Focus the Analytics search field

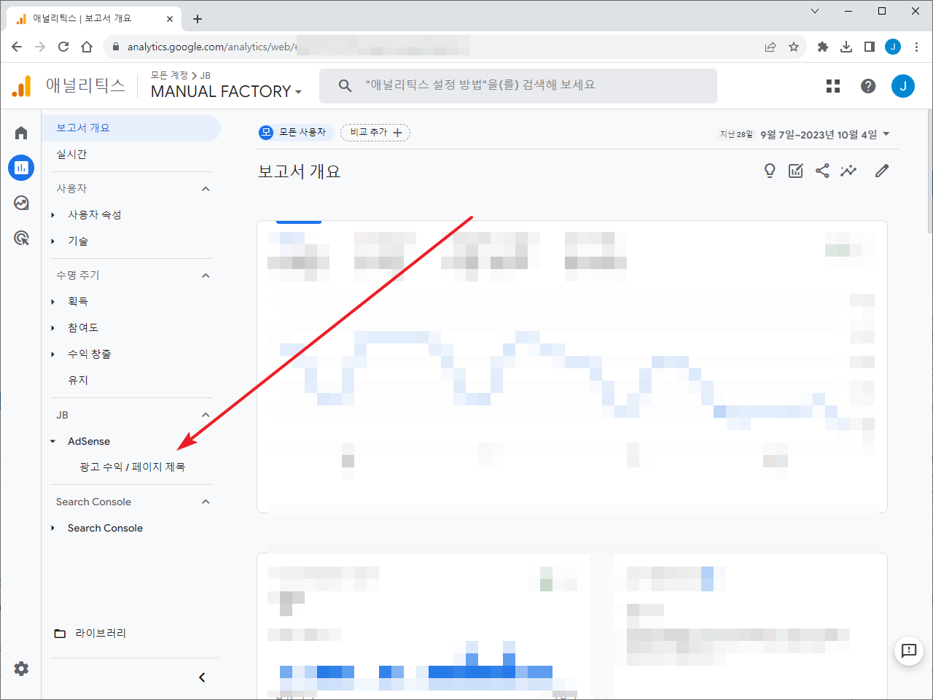(518, 86)
